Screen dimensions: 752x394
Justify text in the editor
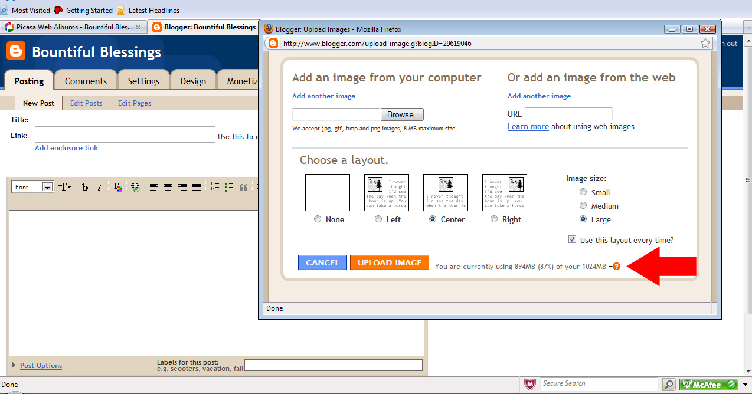(197, 187)
